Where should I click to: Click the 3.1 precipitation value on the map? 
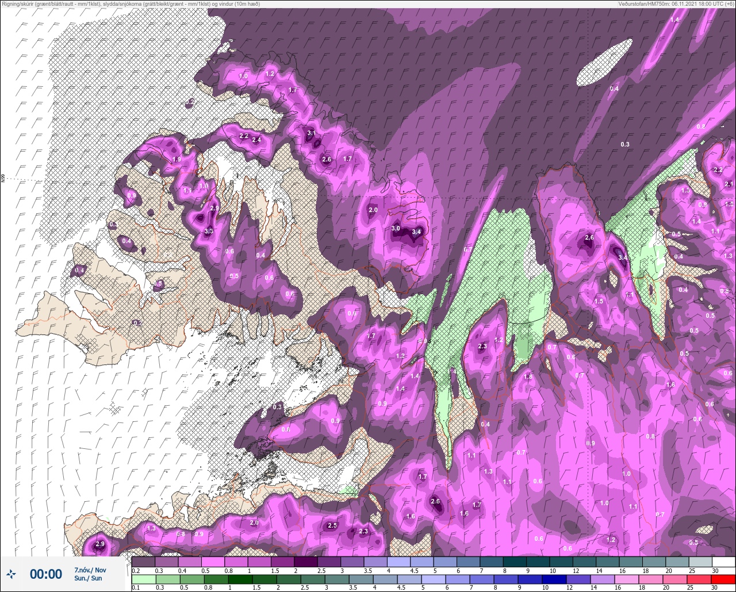click(312, 133)
